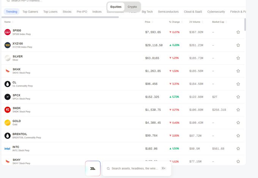Image resolution: width=258 pixels, height=178 pixels.
Task: Sort by 24 Volume column
Action: pos(196,22)
